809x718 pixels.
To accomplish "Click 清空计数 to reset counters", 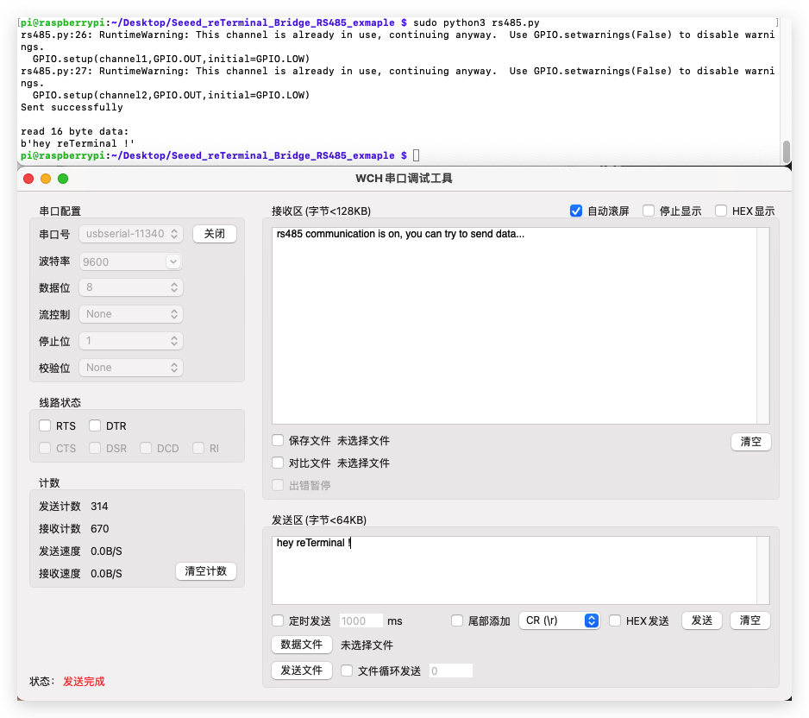I will [206, 571].
